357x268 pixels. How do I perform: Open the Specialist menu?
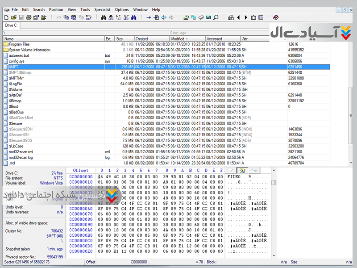pos(102,9)
